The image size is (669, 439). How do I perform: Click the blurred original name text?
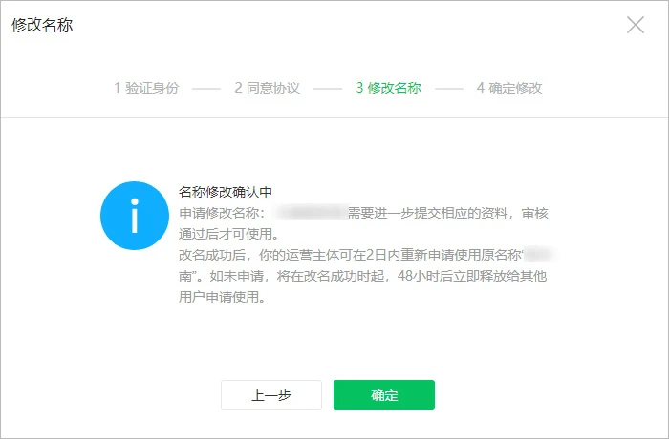pos(540,255)
